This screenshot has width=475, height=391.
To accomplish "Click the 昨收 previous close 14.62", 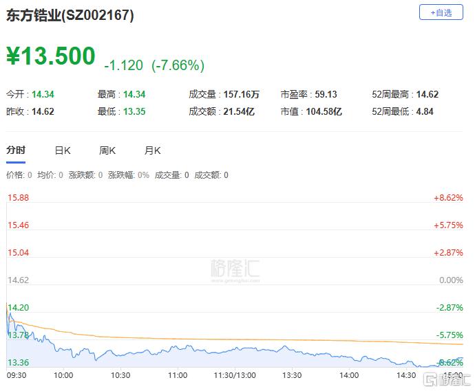I will (x=43, y=111).
